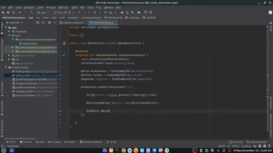Open SDK Manager toolbar icon

coord(133,12)
